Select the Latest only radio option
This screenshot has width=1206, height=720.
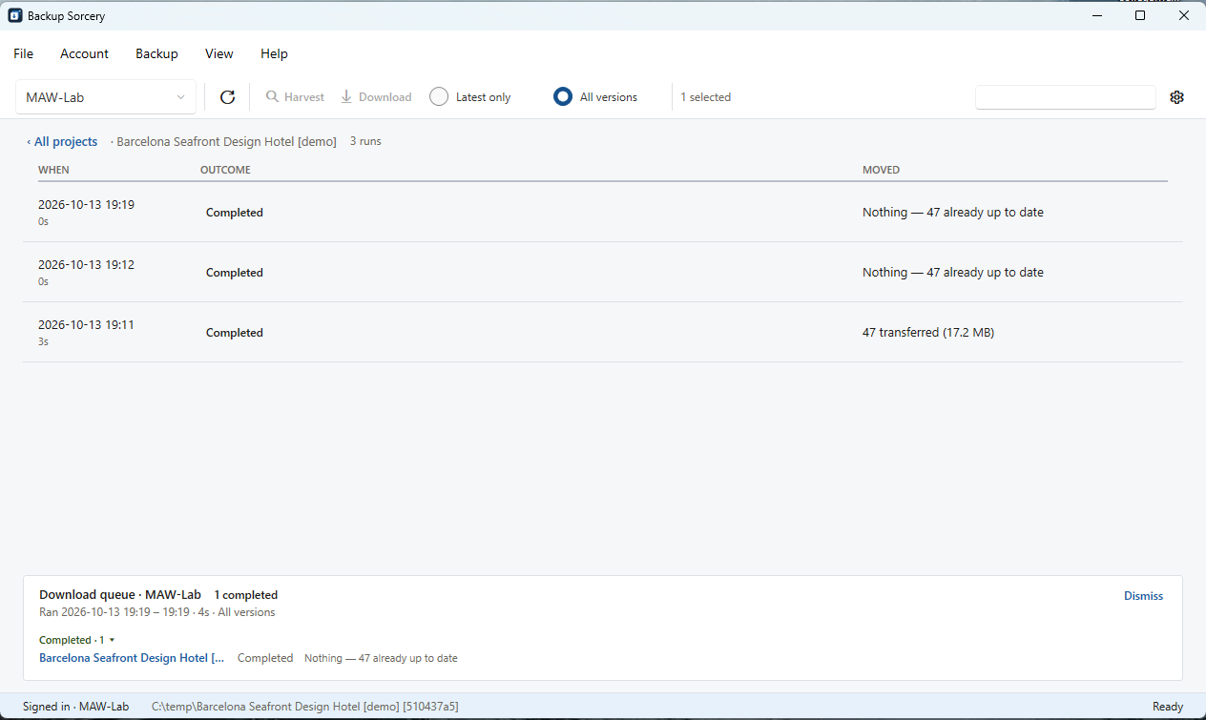tap(470, 97)
